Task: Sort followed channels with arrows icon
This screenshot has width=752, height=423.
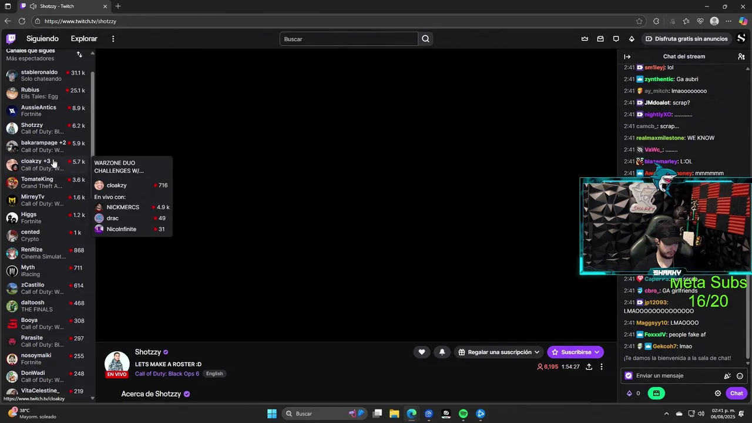Action: tap(79, 54)
